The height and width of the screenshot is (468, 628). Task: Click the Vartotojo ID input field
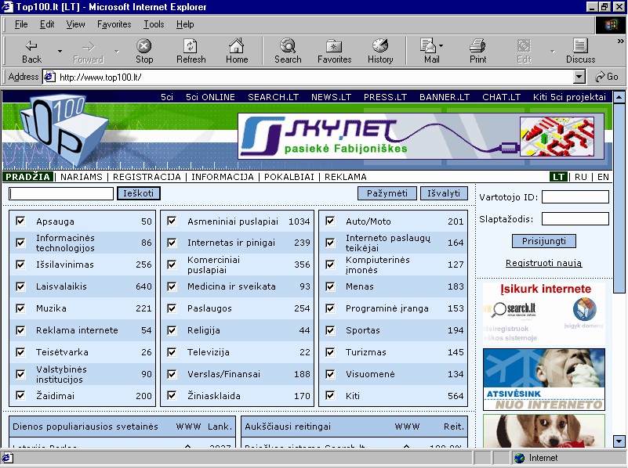[x=575, y=197]
